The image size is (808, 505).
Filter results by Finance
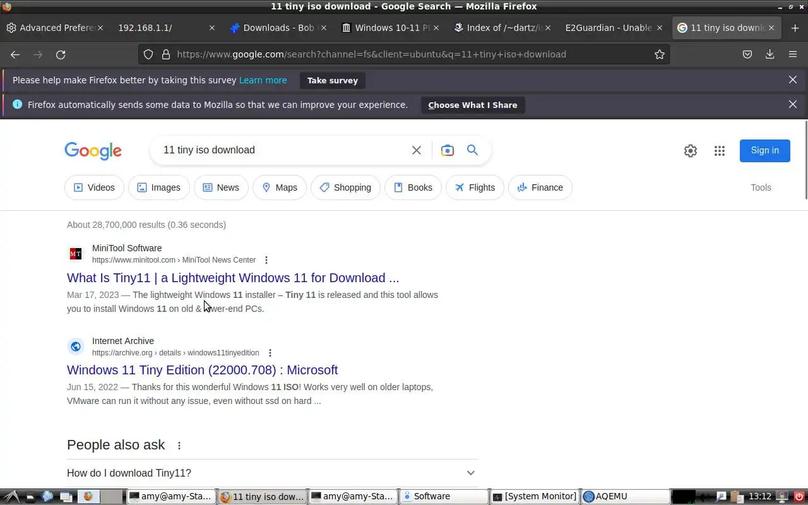(540, 187)
